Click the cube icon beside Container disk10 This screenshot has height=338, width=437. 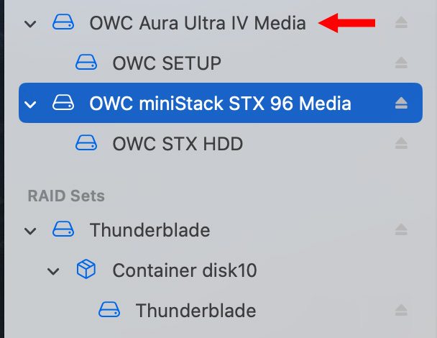click(86, 270)
